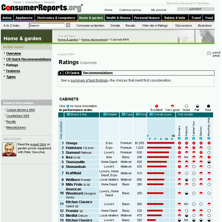Open the Features section link
222x222 pixels.
(13, 71)
